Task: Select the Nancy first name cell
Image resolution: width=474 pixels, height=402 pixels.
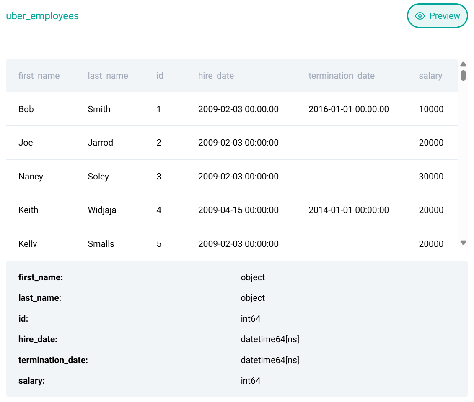Action: point(31,176)
